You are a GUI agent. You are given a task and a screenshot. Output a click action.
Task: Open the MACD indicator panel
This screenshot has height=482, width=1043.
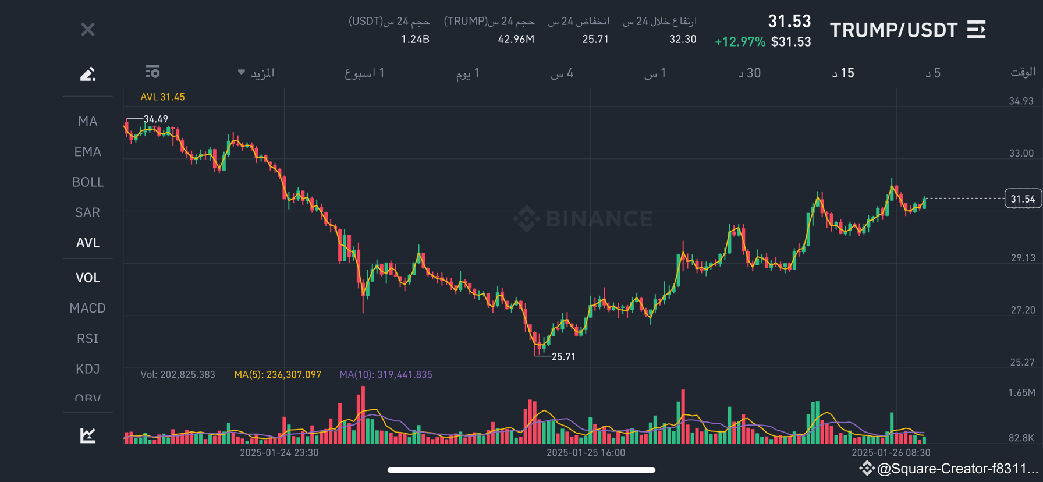click(x=88, y=308)
